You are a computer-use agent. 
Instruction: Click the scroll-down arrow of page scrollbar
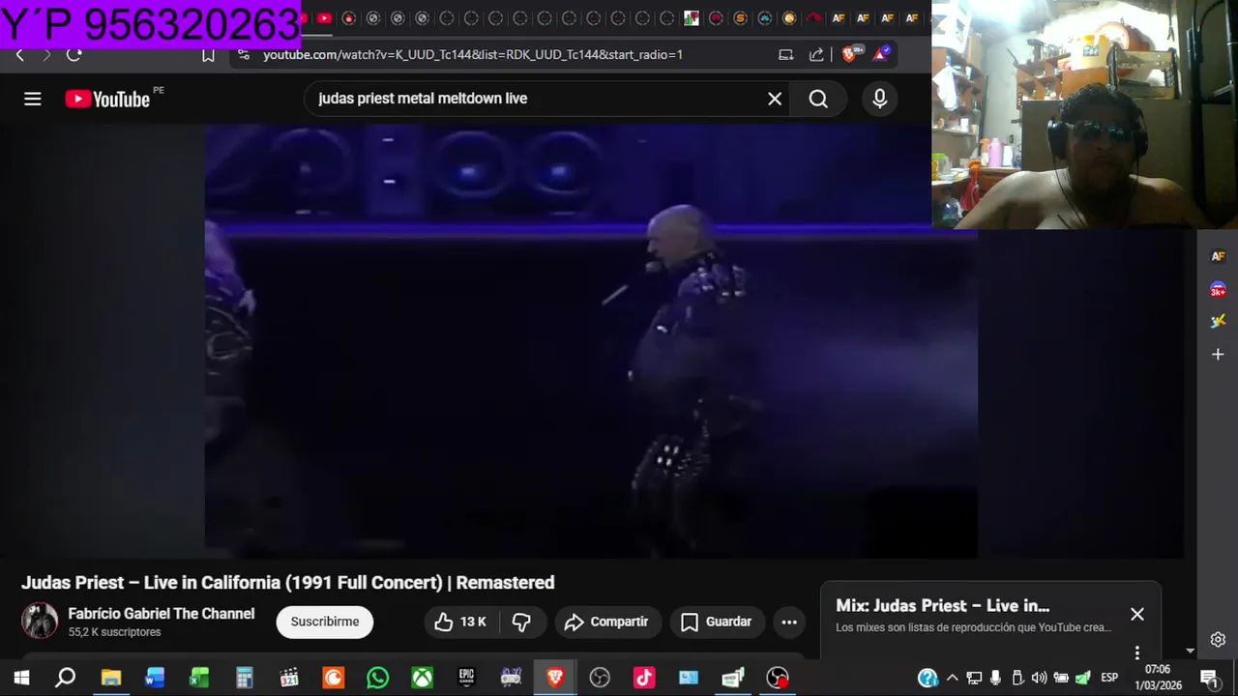1191,651
